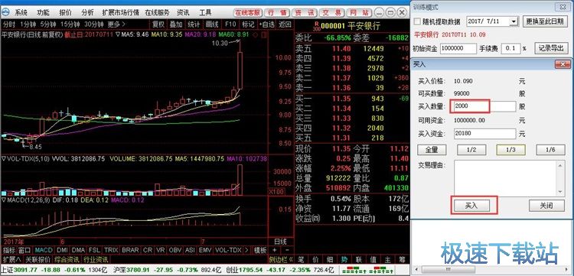Open the 报价 menu
The image size is (574, 276).
pos(66,12)
